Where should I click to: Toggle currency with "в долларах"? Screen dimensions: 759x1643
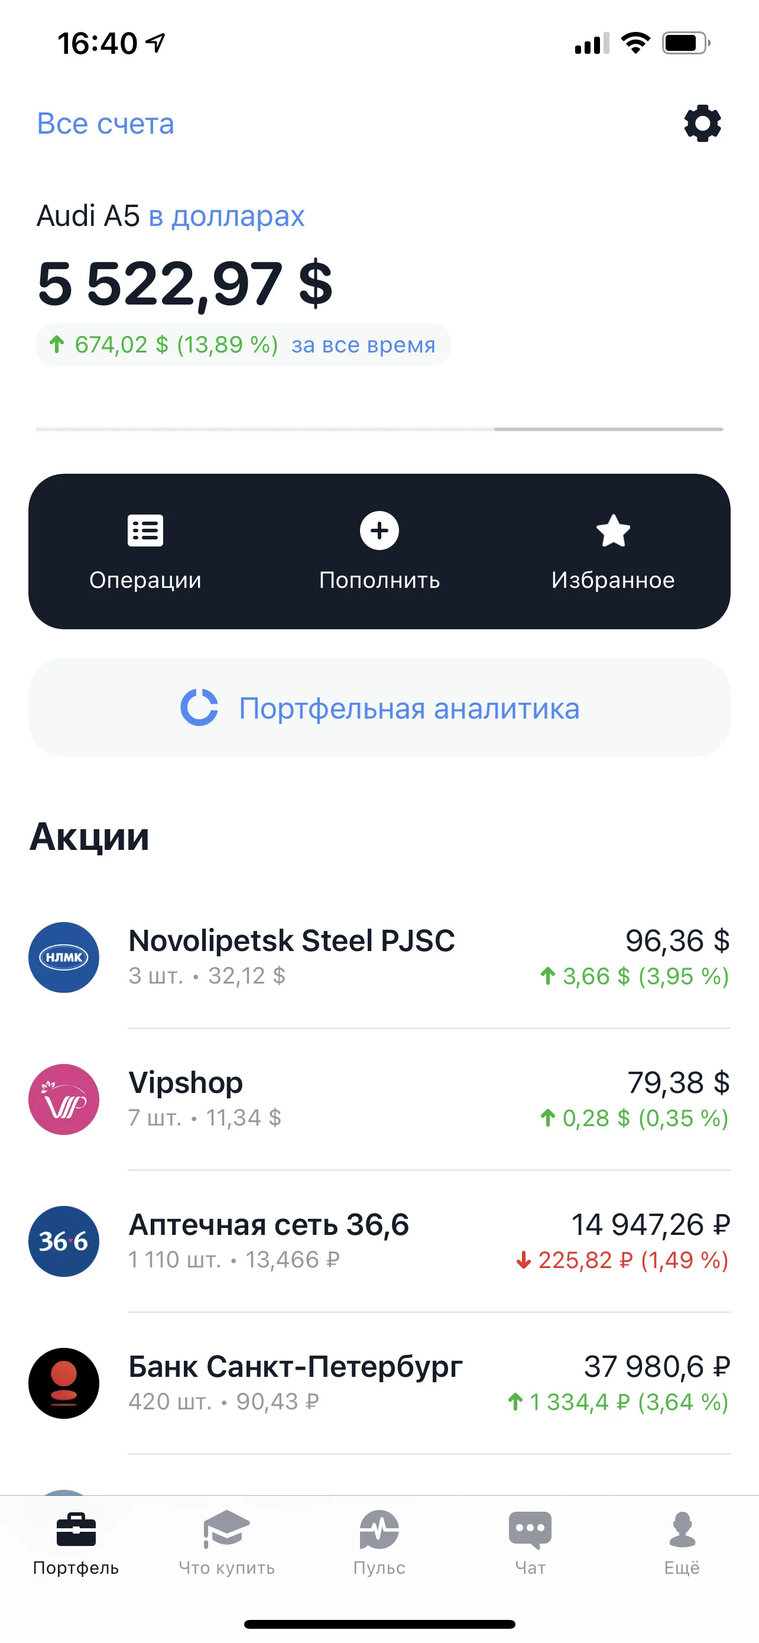point(226,216)
